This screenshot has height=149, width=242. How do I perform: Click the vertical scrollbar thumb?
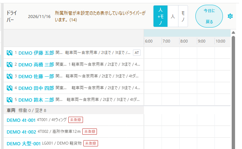pos(233,92)
